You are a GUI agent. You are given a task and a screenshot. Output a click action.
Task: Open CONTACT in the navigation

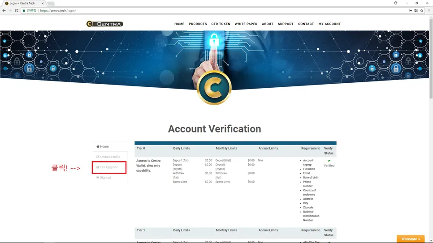pos(306,24)
